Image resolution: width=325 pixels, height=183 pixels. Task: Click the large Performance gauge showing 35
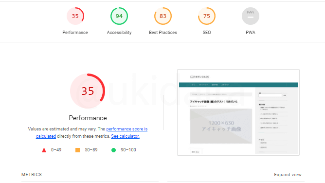click(88, 91)
